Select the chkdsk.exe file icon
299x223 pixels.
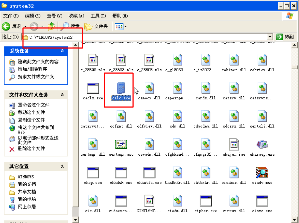121,173
